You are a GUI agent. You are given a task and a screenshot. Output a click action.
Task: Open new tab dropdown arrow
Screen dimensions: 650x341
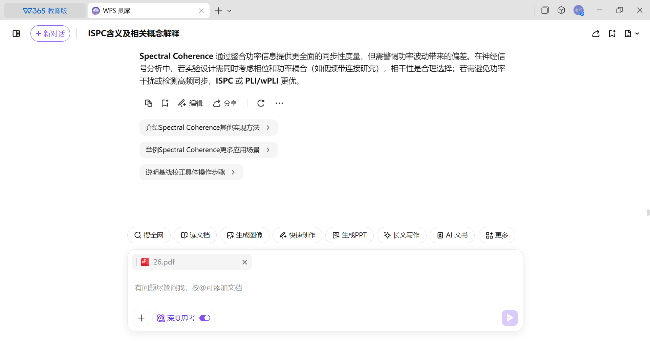pyautogui.click(x=229, y=11)
